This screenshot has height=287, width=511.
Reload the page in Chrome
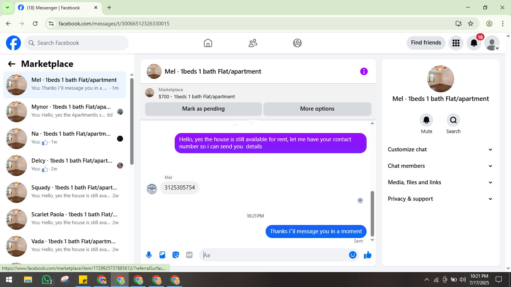[x=35, y=24]
